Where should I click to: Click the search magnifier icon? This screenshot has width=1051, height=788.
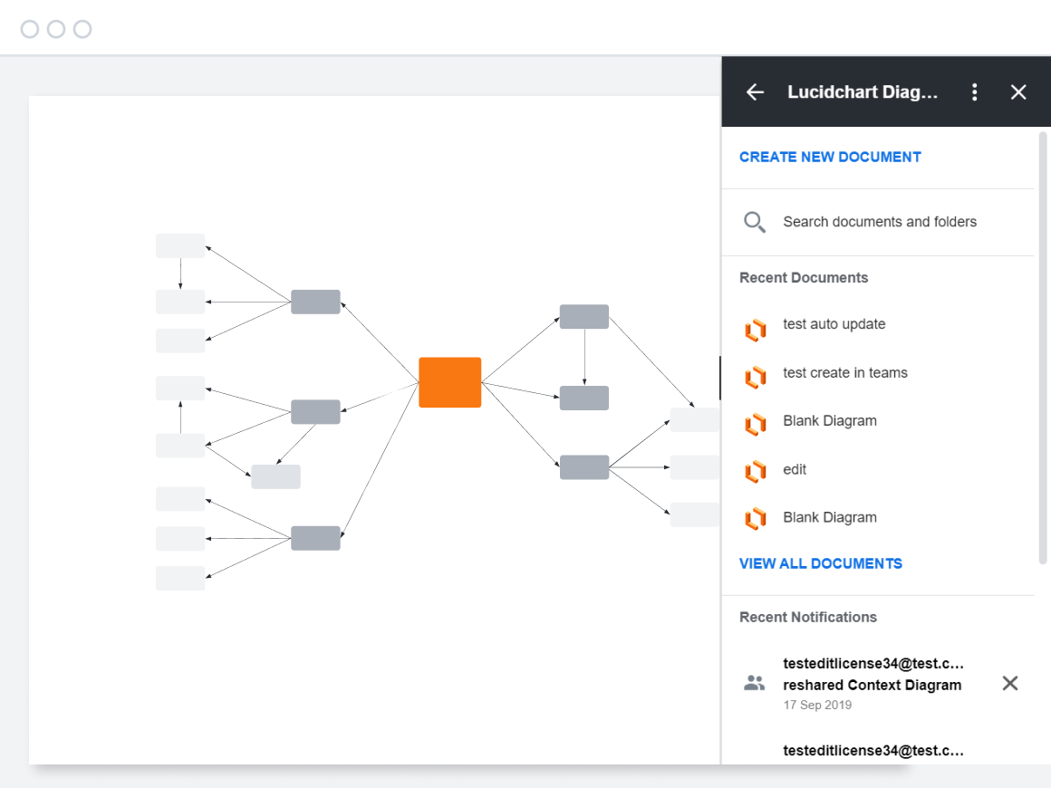755,222
